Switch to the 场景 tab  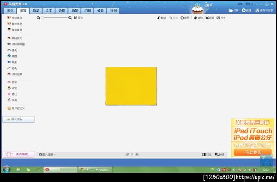coord(74,11)
